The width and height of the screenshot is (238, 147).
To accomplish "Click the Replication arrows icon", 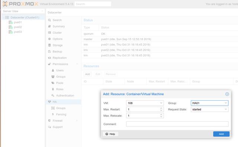I will [x=49, y=58].
